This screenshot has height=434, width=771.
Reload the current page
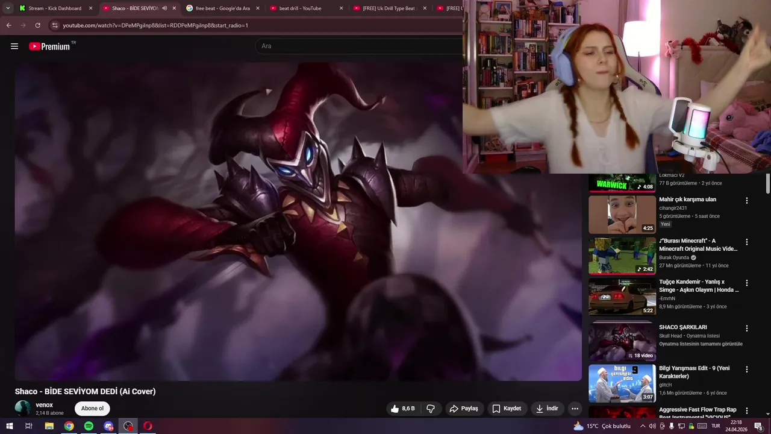pos(37,25)
